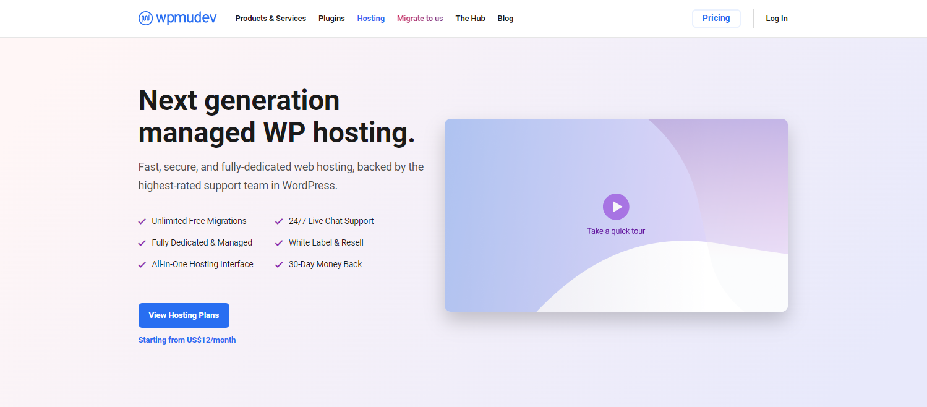Click checkmark beside 30-Day Money Back
Viewport: 927px width, 407px height.
pyautogui.click(x=279, y=265)
